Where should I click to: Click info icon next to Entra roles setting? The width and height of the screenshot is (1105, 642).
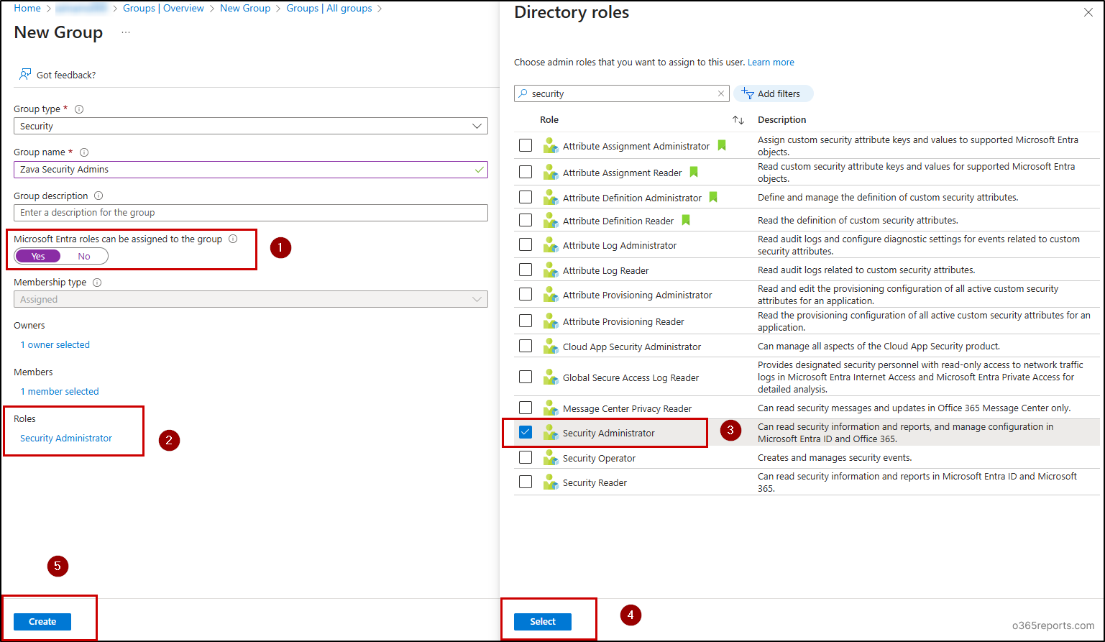232,239
